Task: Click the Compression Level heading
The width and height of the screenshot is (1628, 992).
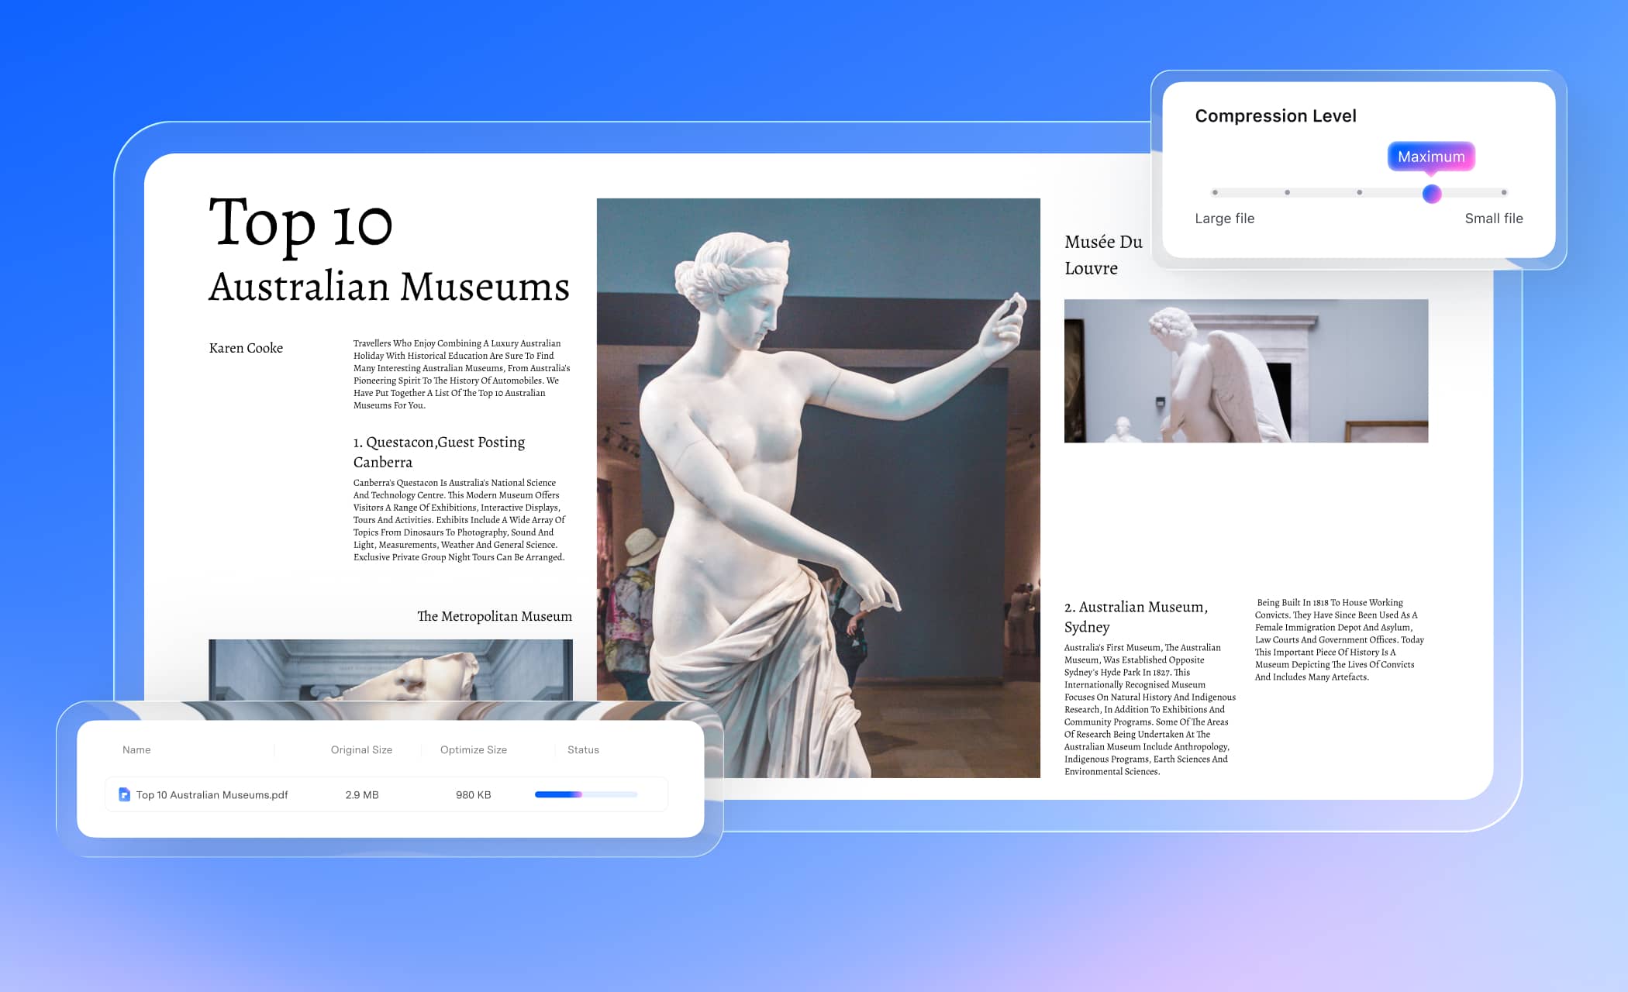Action: click(1275, 116)
